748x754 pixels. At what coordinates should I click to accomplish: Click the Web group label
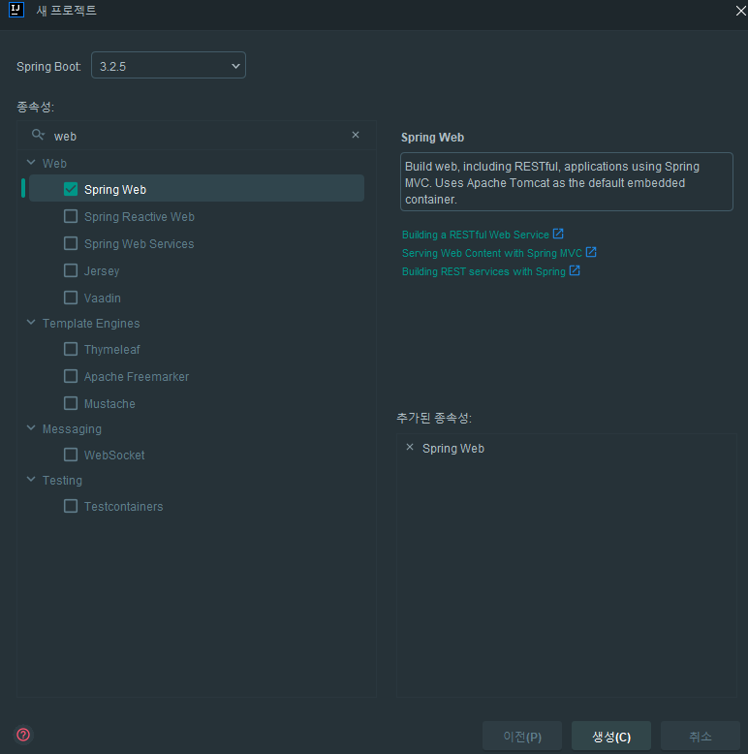(x=54, y=163)
